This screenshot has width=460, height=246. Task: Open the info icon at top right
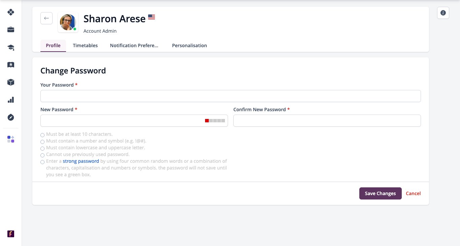[x=443, y=13]
